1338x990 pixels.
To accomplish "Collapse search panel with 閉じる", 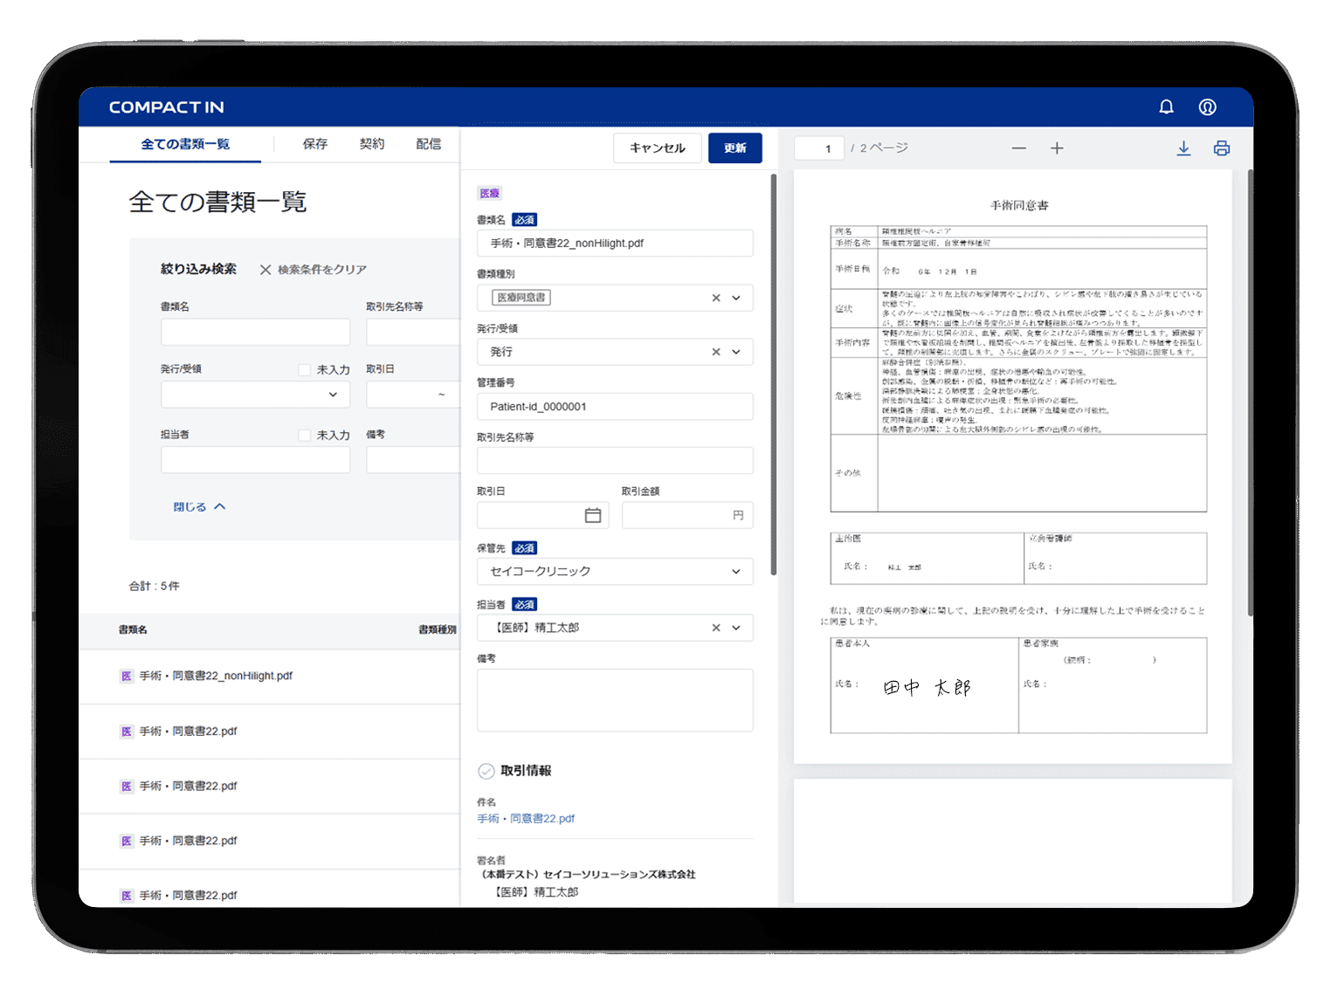I will [x=199, y=506].
